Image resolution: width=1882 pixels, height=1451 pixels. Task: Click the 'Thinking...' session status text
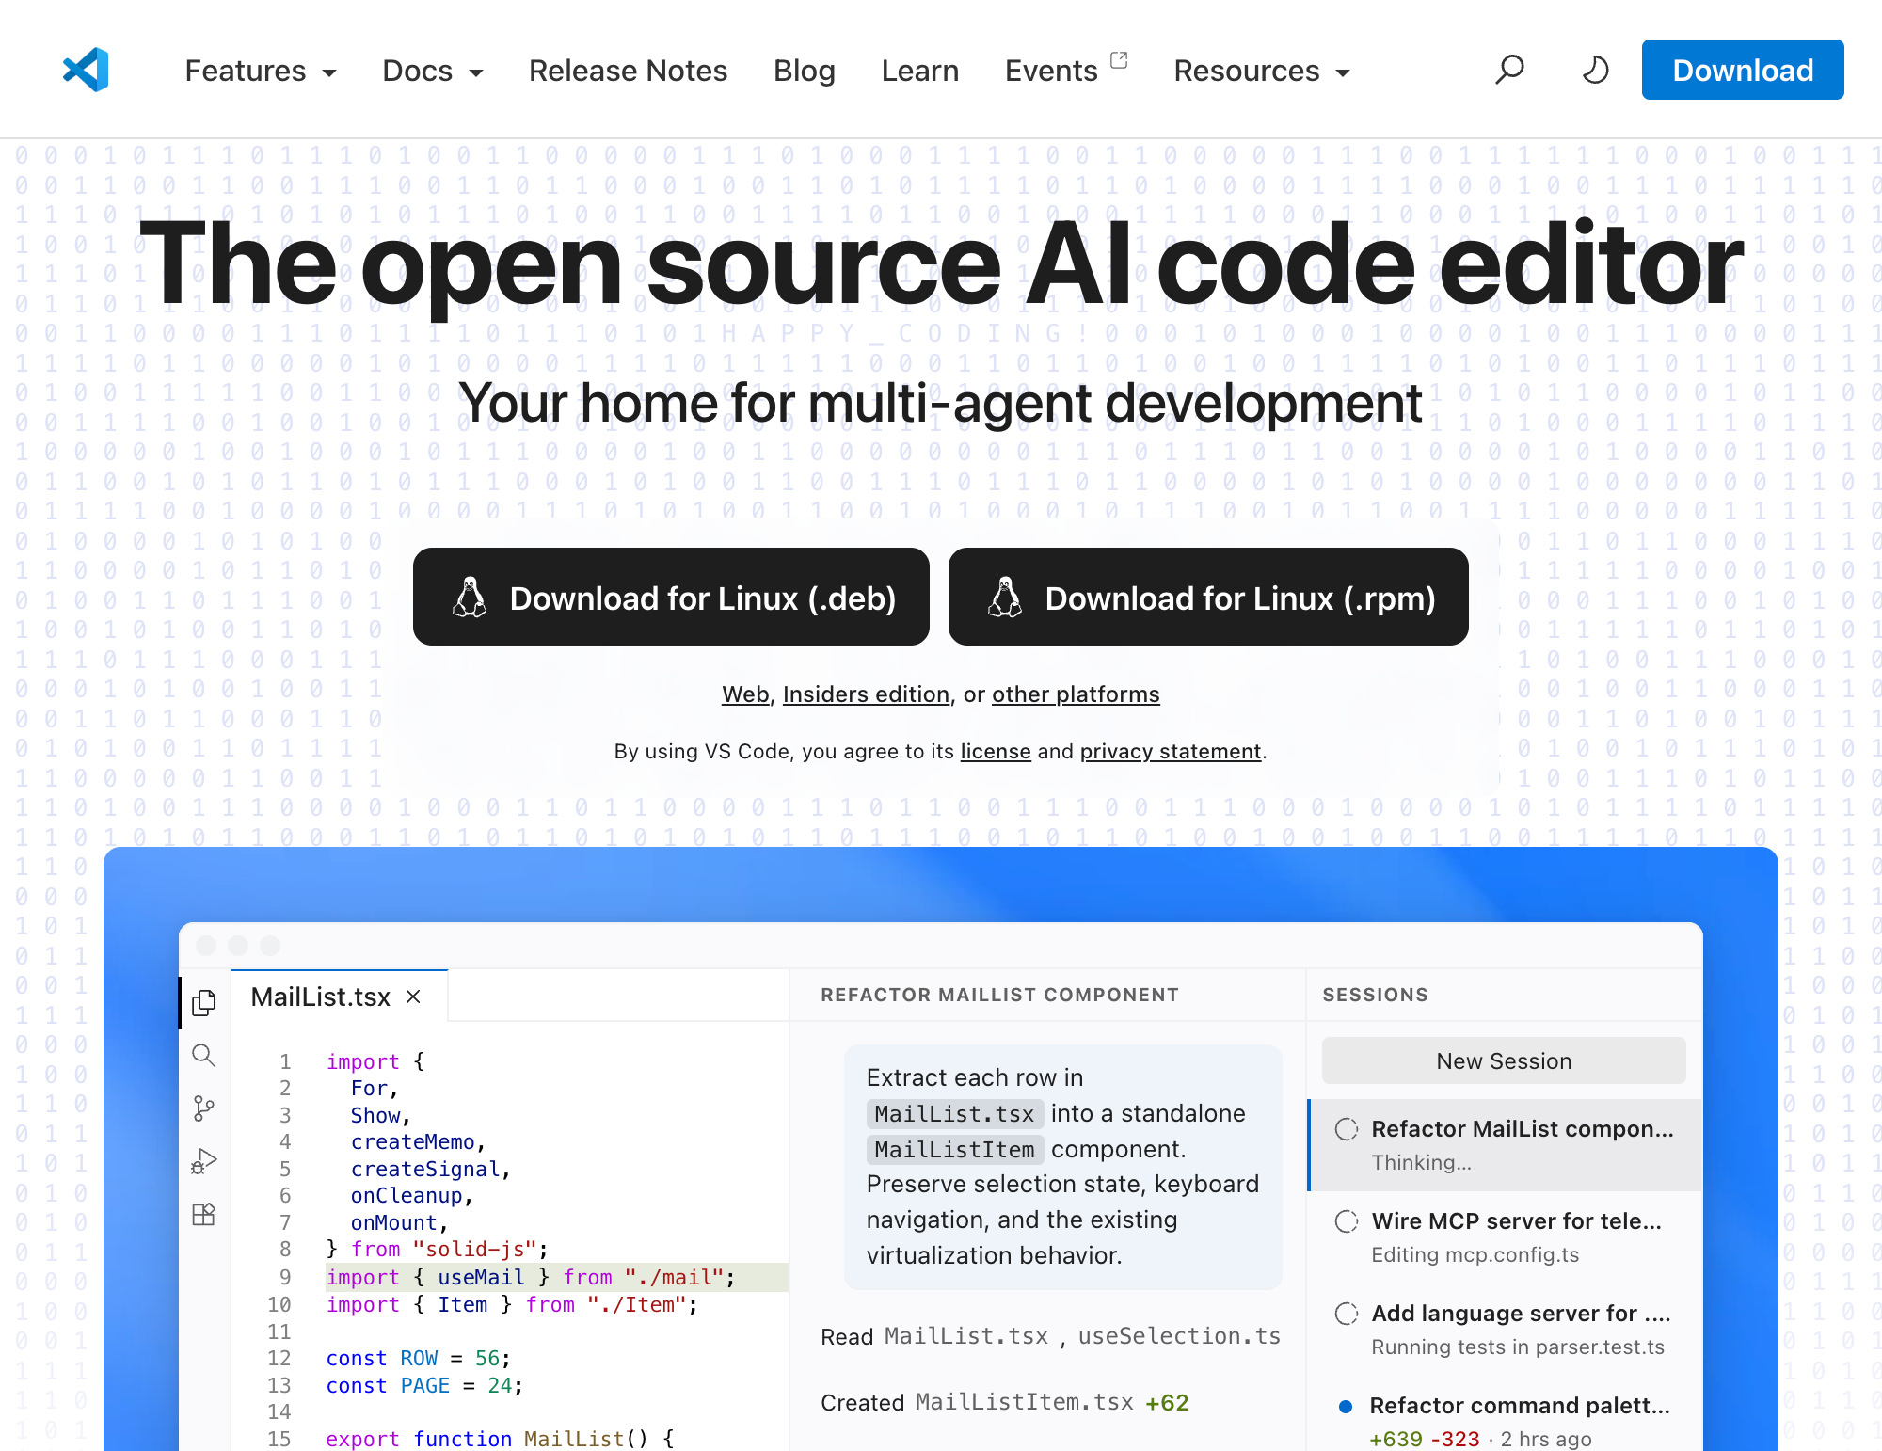coord(1421,1162)
